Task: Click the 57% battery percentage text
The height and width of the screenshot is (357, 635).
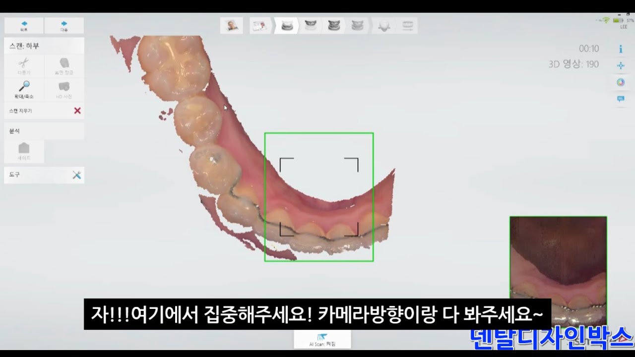Action: coord(630,21)
